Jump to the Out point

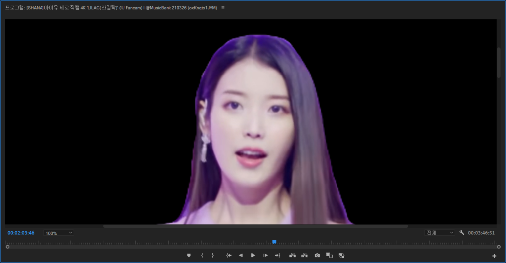278,255
